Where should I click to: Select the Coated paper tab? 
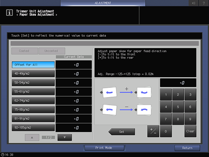pos(25,51)
